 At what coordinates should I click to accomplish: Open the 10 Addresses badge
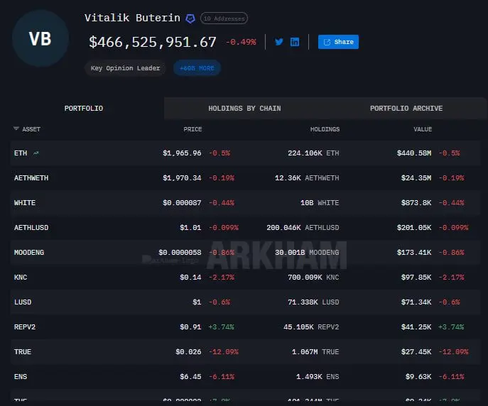coord(224,18)
